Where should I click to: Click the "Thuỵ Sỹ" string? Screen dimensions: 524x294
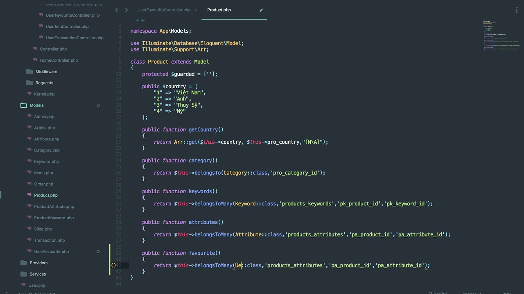187,105
